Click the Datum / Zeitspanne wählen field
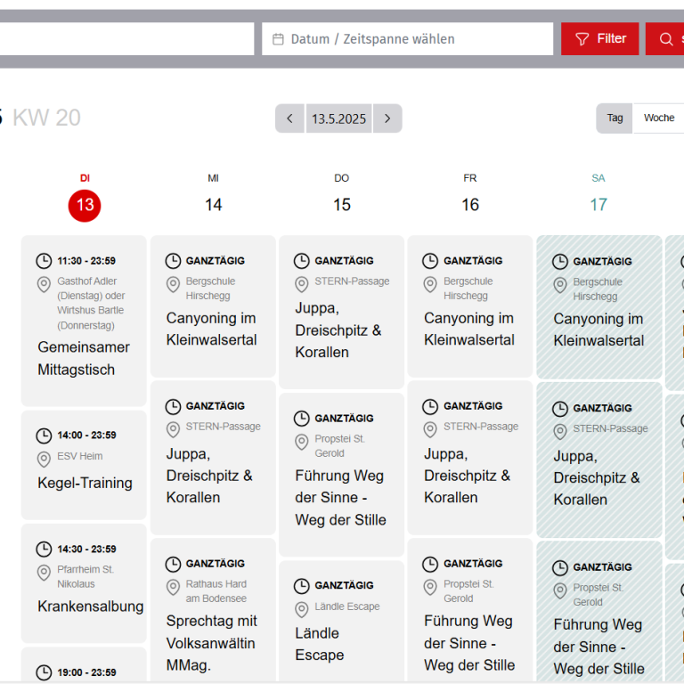Screen dimensions: 684x684 pyautogui.click(x=408, y=39)
